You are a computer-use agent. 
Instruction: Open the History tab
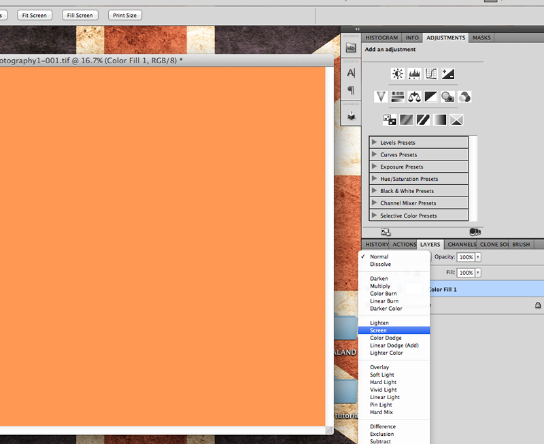(377, 245)
